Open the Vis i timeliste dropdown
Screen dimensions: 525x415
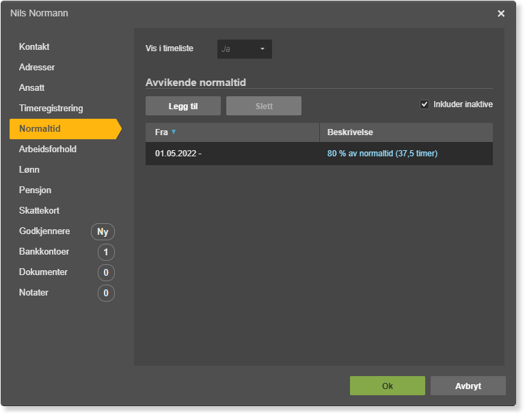click(x=245, y=49)
